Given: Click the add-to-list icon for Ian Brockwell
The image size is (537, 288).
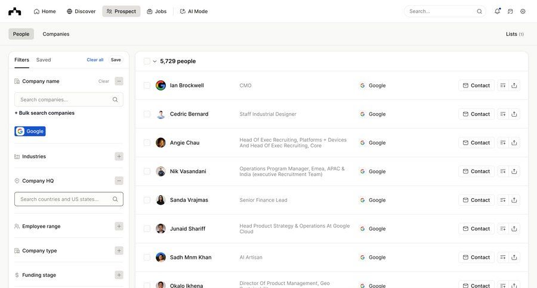Looking at the screenshot, I should pos(503,86).
